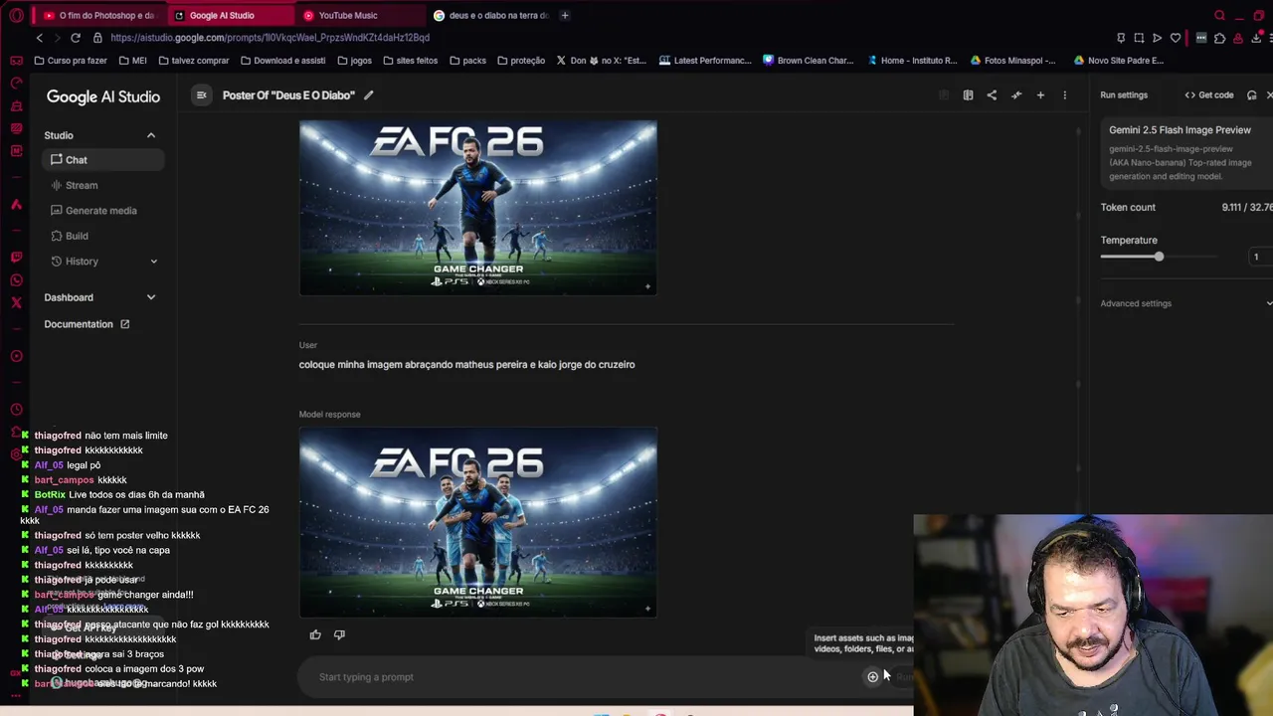Click the site lock icon in address bar
Viewport: 1273px width, 716px height.
97,38
